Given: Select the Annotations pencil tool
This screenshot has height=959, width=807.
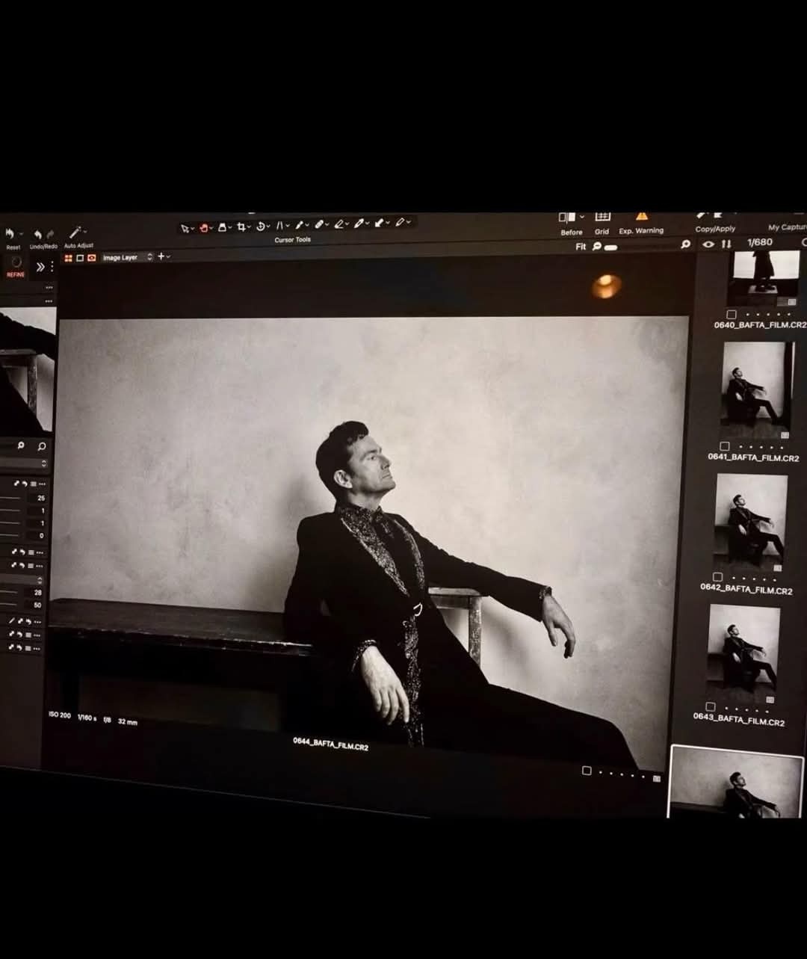Looking at the screenshot, I should pos(399,223).
